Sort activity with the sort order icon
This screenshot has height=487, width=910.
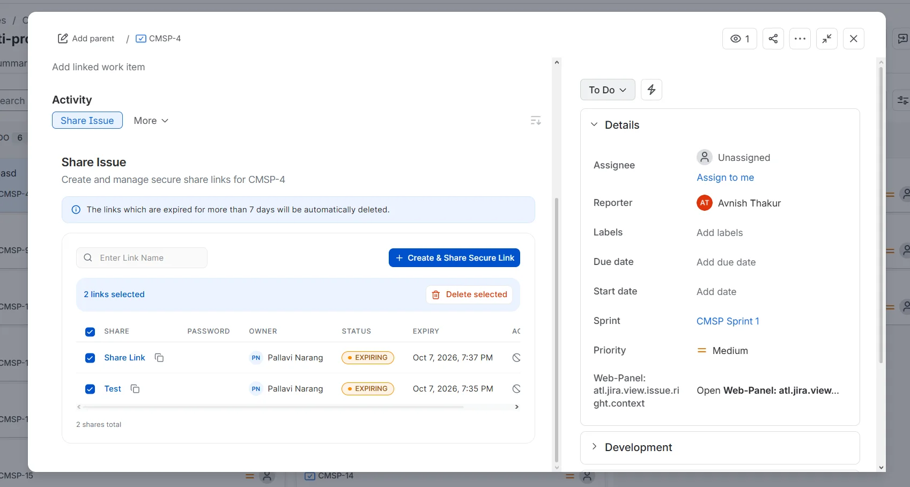(536, 121)
